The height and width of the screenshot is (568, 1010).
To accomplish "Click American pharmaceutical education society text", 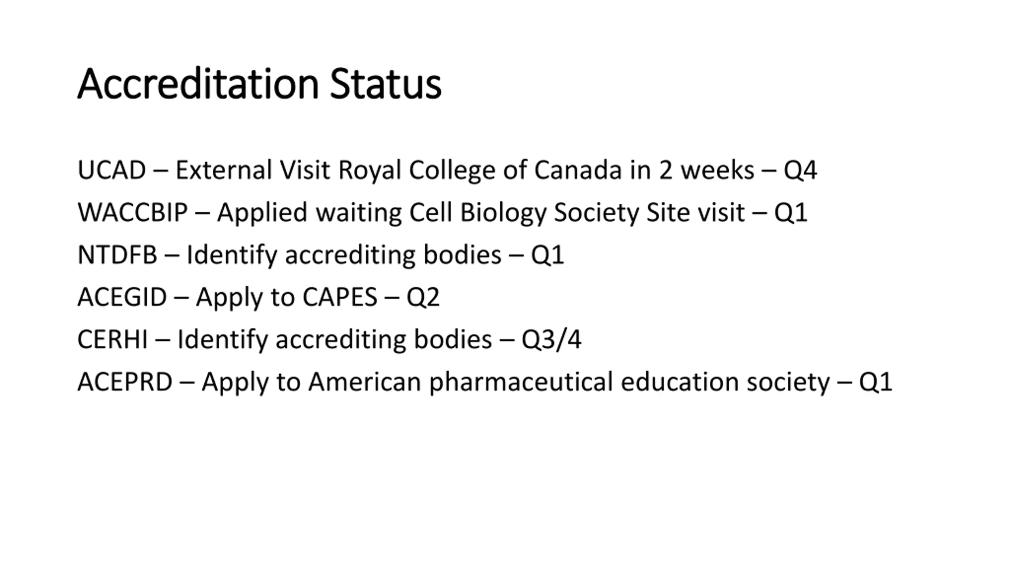I will pyautogui.click(x=569, y=382).
